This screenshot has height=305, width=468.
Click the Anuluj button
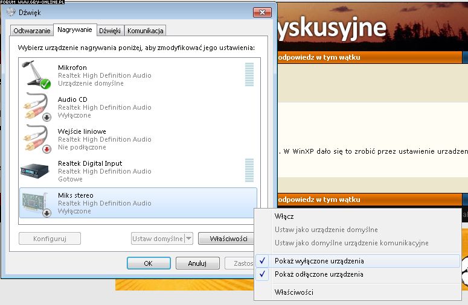point(197,263)
